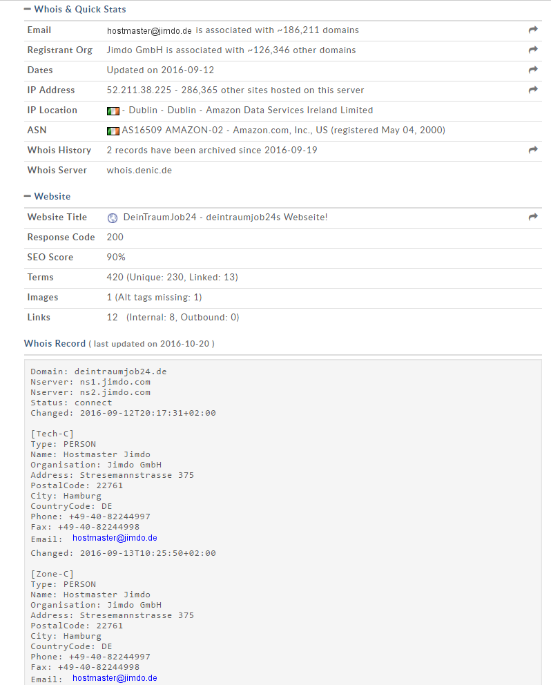This screenshot has height=685, width=551.
Task: Click the arrow icon for Registrant Org
Action: click(x=532, y=50)
